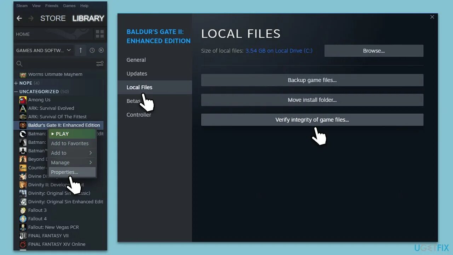The width and height of the screenshot is (453, 255).
Task: Select the General settings tab
Action: [x=136, y=60]
